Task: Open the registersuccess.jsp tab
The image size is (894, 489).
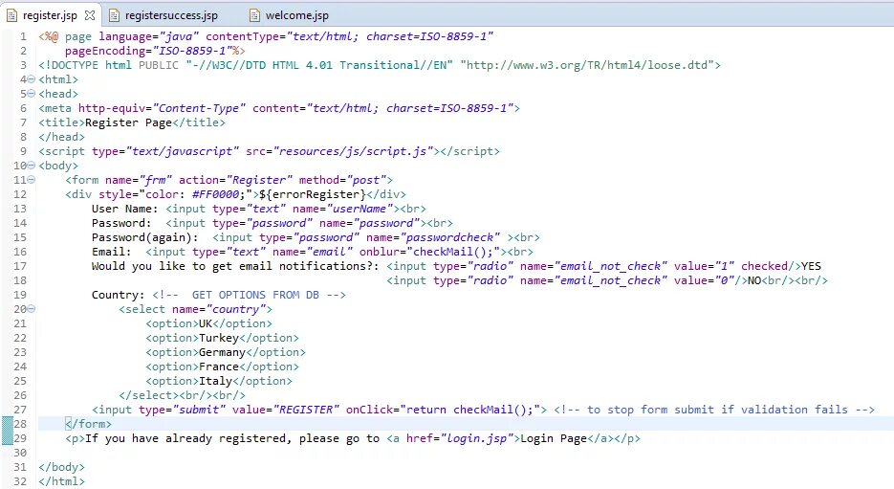Action: 171,15
